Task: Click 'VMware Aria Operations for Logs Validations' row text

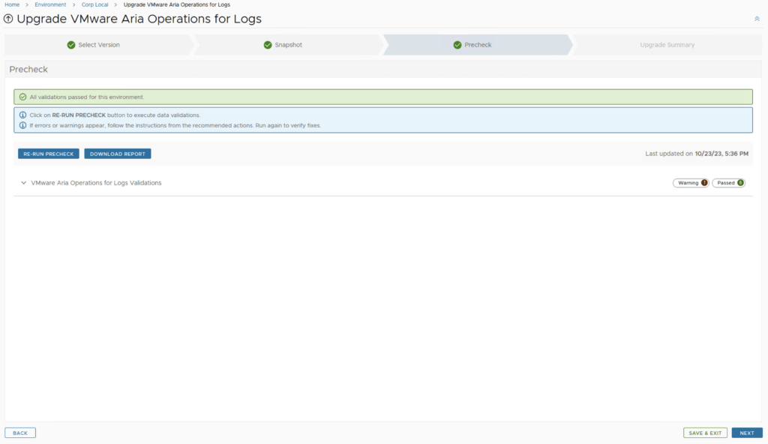Action: [x=96, y=183]
